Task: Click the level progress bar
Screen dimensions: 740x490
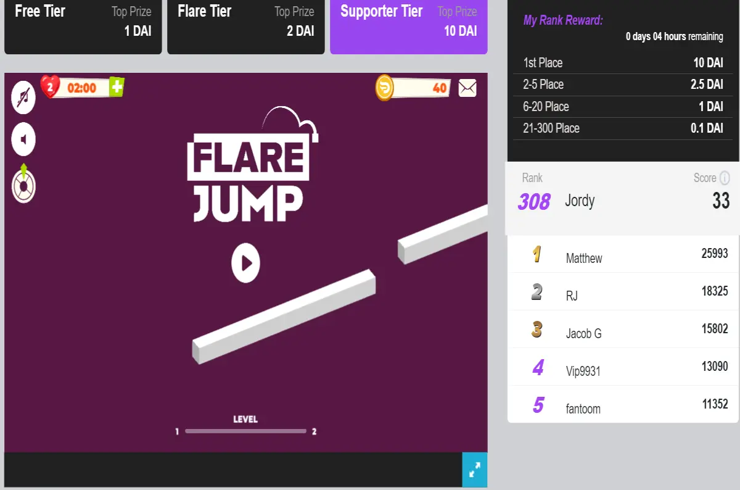Action: 245,431
